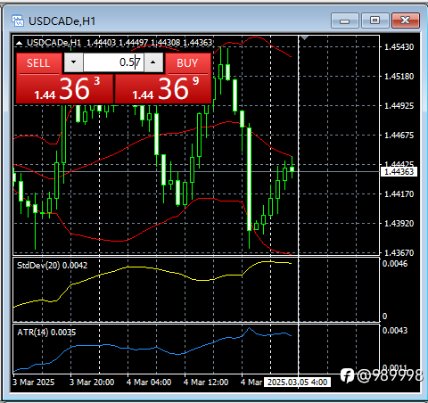Increase lot volume with up arrow

click(x=153, y=62)
